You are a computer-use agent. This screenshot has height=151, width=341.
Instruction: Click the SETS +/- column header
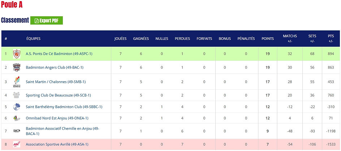pyautogui.click(x=312, y=39)
